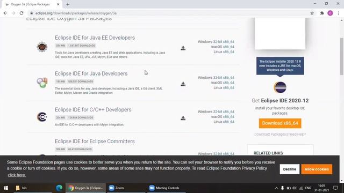Screen dimensions: 344x193
Task: Decline cookies in the banner
Action: (289, 169)
